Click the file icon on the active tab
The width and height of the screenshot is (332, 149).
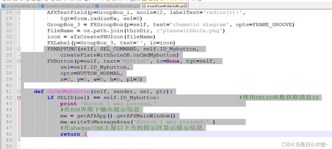144,6
